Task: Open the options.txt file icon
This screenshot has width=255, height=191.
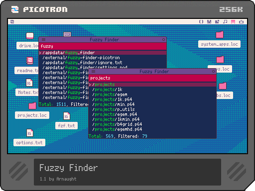Action: 30,133
